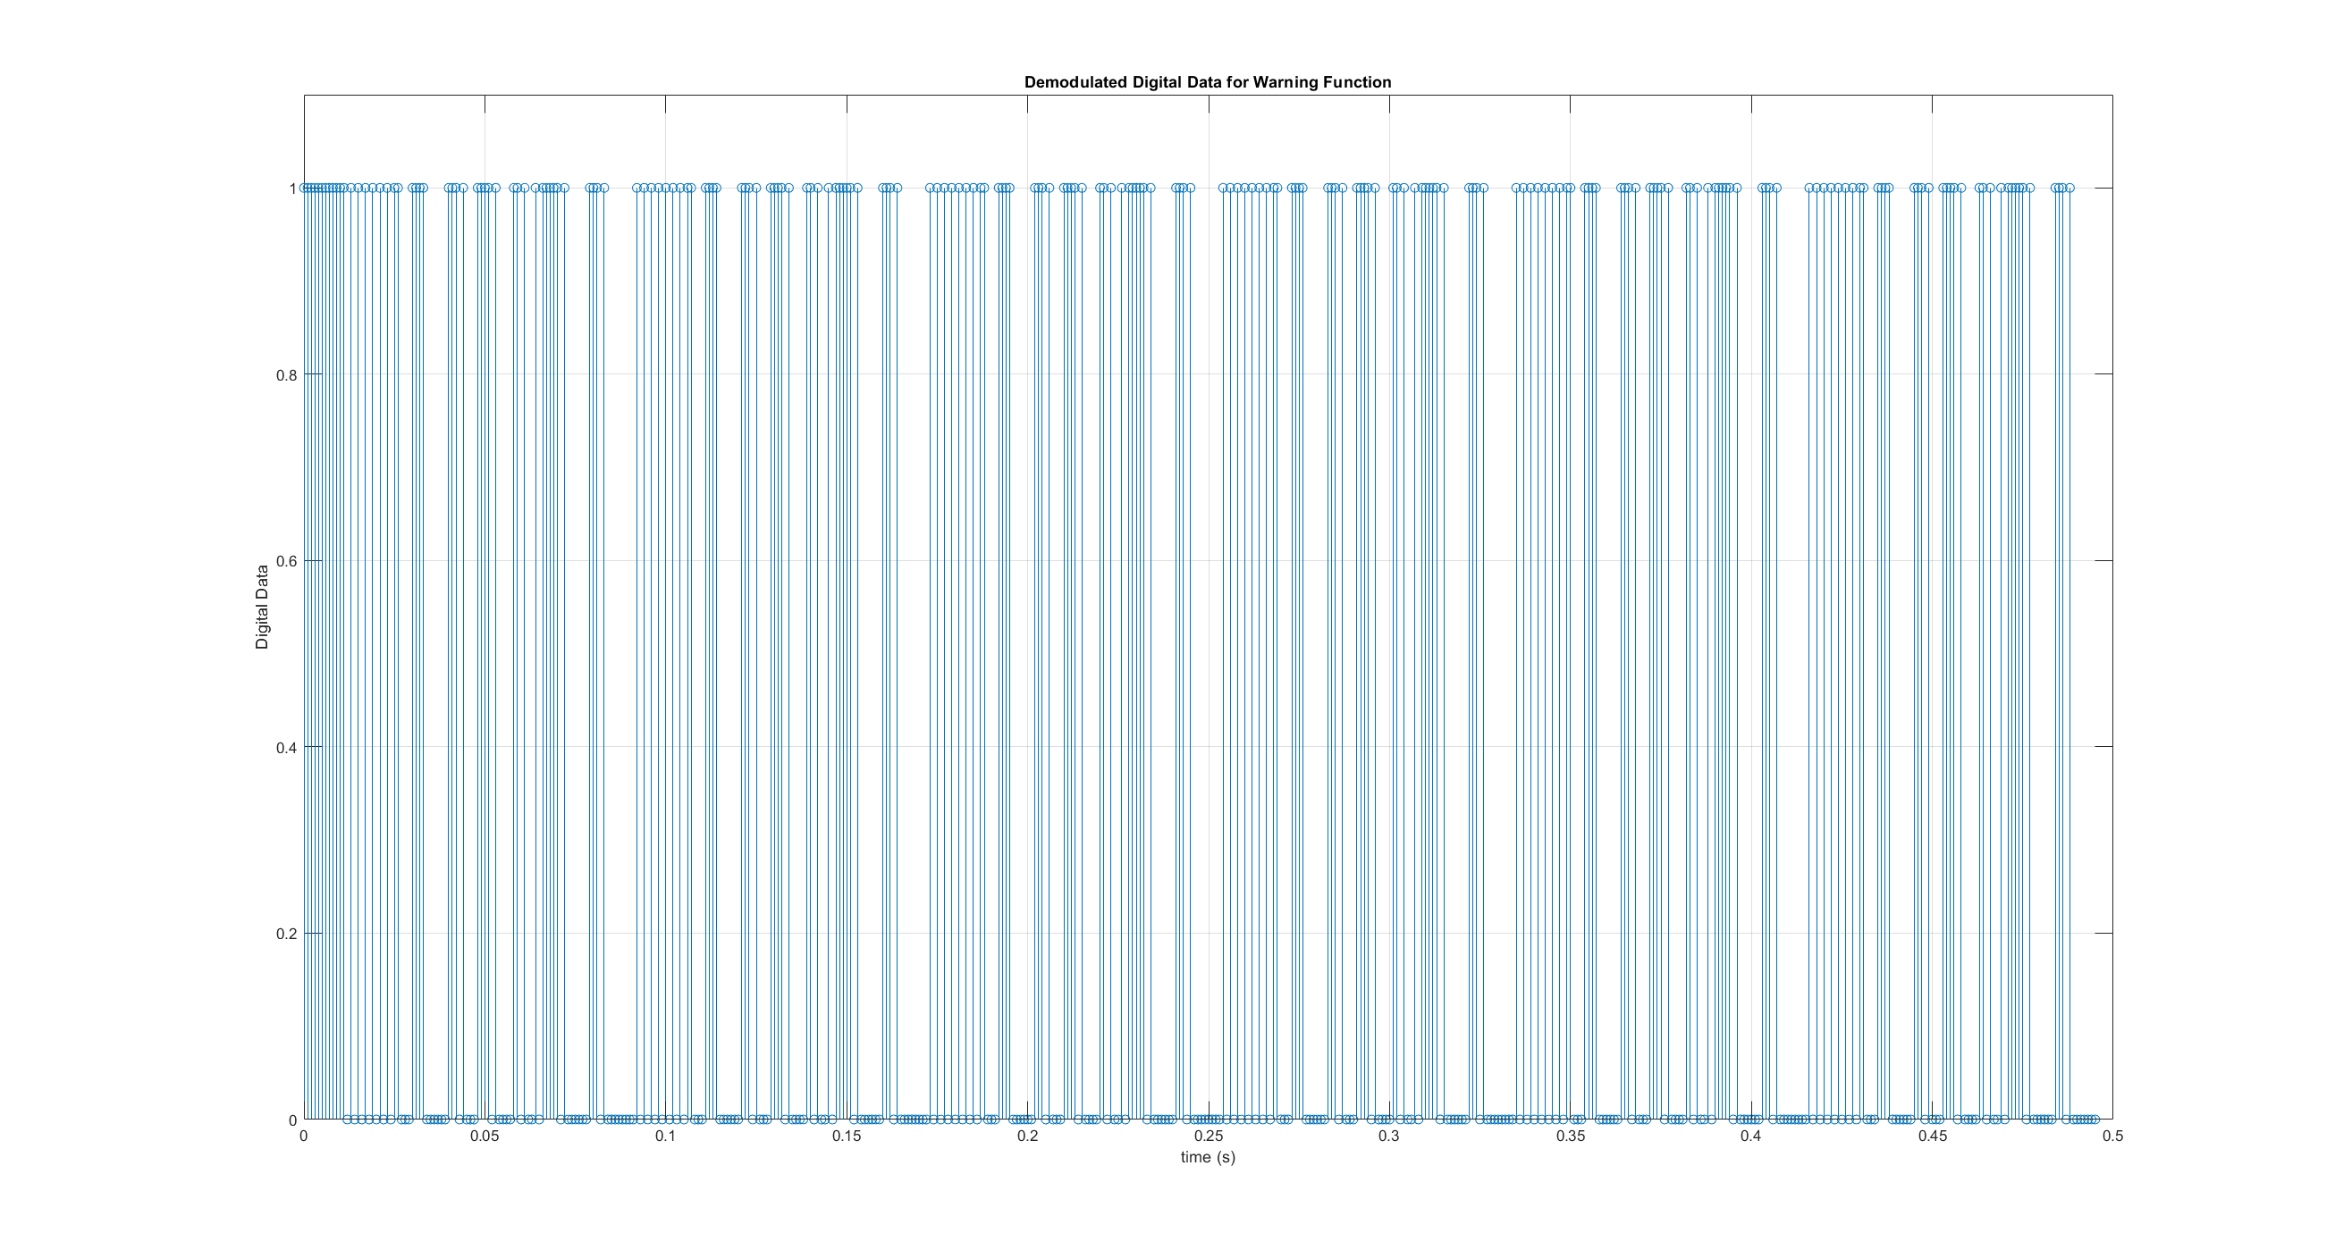2335x1258 pixels.
Task: Click y-axis tick label 0.6
Action: [285, 561]
